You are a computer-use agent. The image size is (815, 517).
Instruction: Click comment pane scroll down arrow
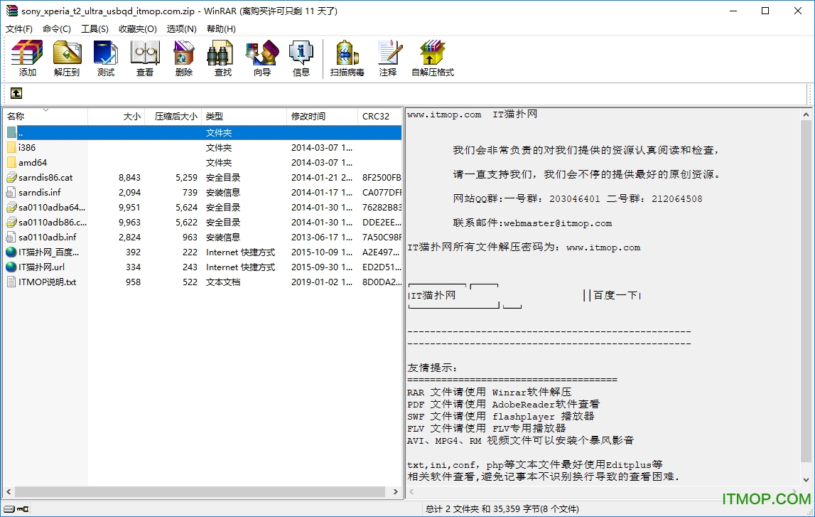click(x=806, y=480)
